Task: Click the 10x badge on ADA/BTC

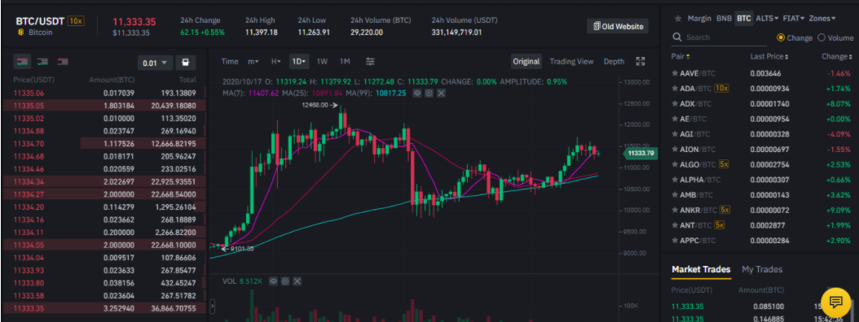Action: click(x=721, y=89)
